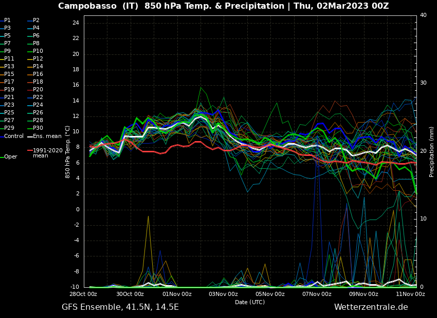Screen dimensions: 437x318
Task: Click the Campobasso chart title
Action: pyautogui.click(x=223, y=6)
